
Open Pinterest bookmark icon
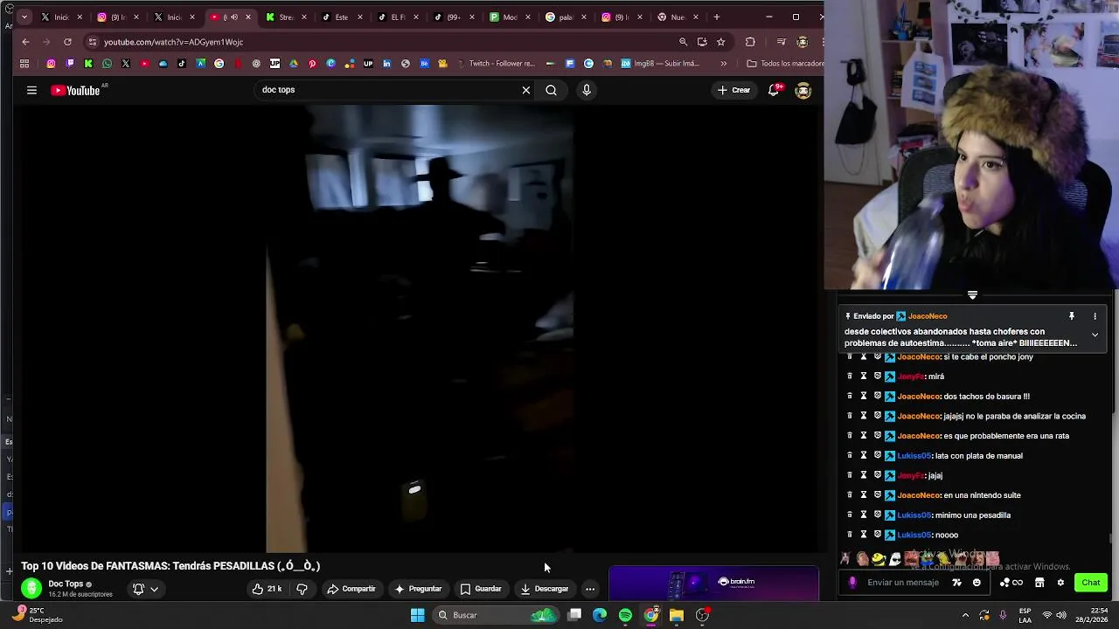click(312, 64)
